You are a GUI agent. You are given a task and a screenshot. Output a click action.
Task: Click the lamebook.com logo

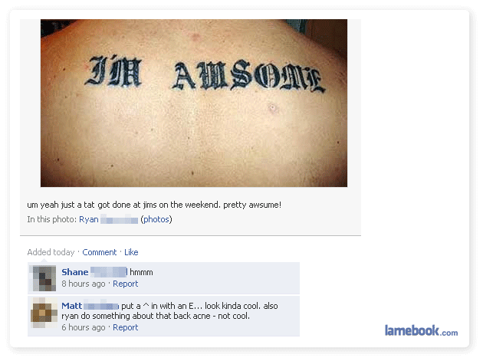coord(421,331)
